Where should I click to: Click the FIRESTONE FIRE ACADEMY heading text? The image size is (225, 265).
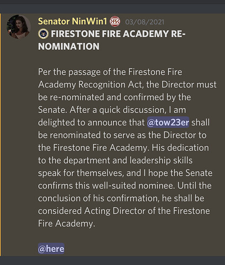pos(110,34)
